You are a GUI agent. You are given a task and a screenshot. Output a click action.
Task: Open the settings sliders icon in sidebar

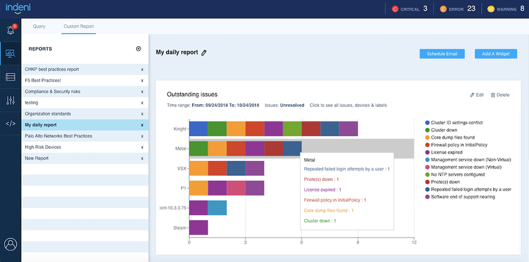click(10, 100)
